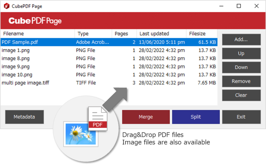Click the Pages column header

click(124, 34)
